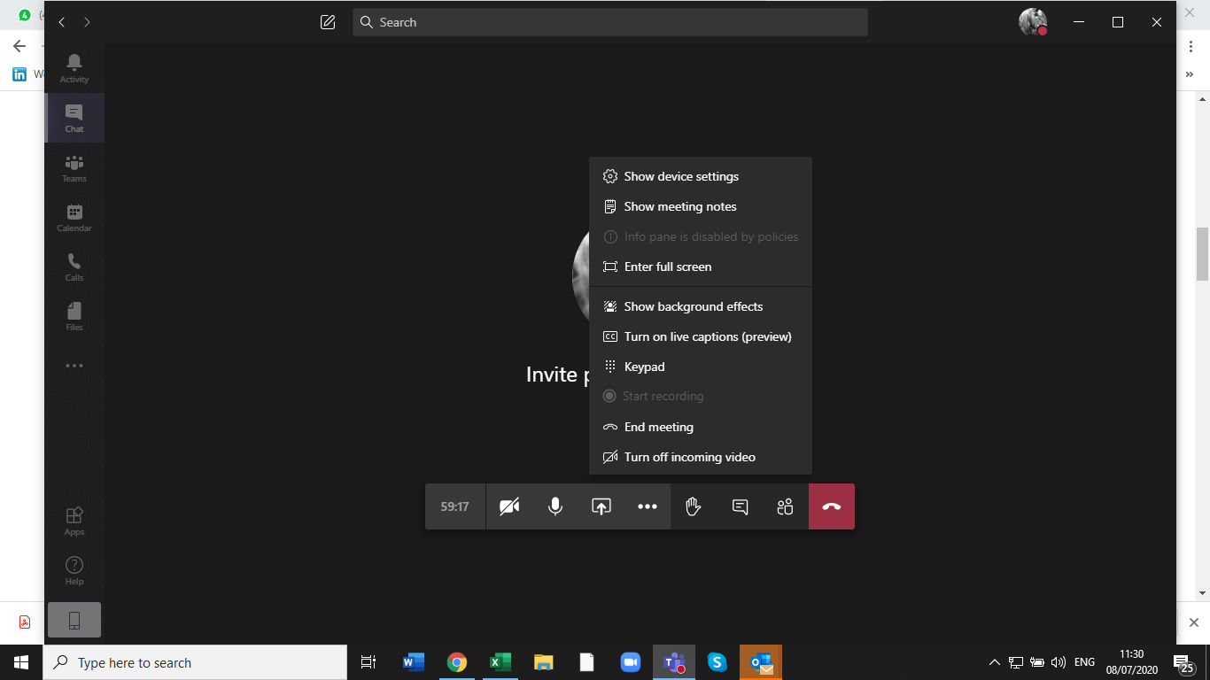Collapse the more actions ellipsis menu
Screen dimensions: 1210x680
pyautogui.click(x=648, y=506)
